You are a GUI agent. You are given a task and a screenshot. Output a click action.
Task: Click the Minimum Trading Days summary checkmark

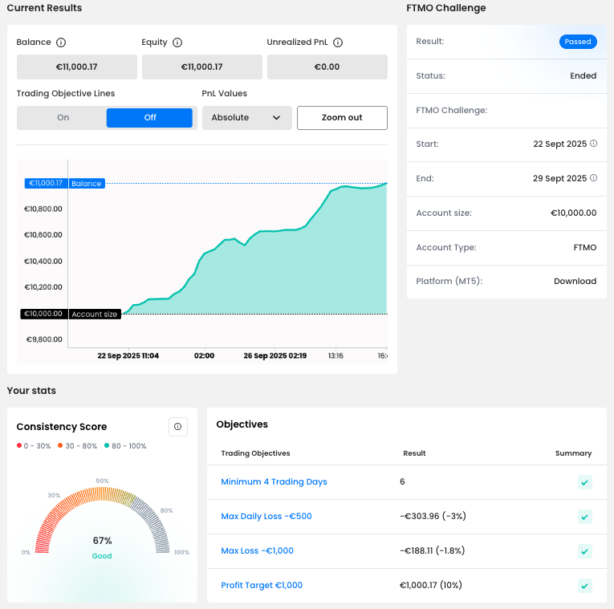click(585, 482)
